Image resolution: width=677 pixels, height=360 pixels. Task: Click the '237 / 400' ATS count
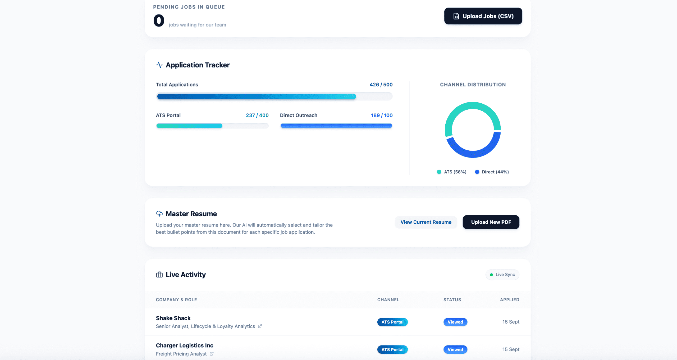[x=257, y=115]
